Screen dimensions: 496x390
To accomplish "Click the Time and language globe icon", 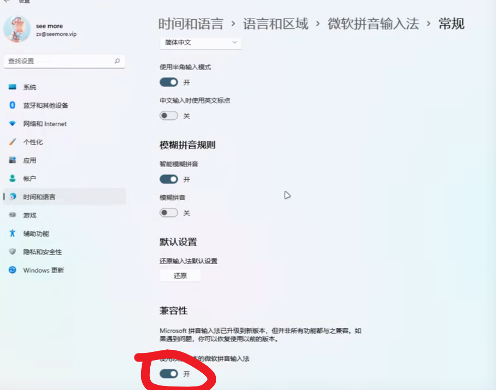I will click(x=13, y=197).
